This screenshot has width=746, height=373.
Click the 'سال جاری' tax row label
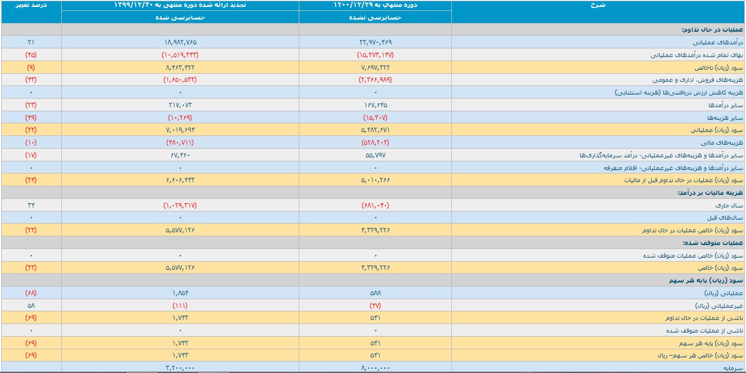(x=729, y=205)
